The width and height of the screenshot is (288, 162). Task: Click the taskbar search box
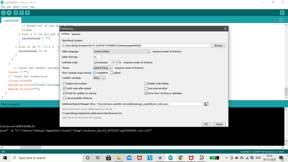[x=46, y=158]
